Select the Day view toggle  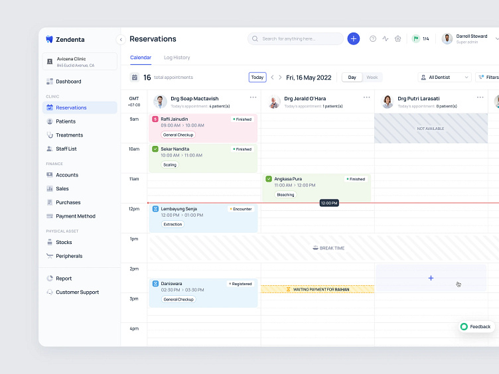tap(352, 78)
